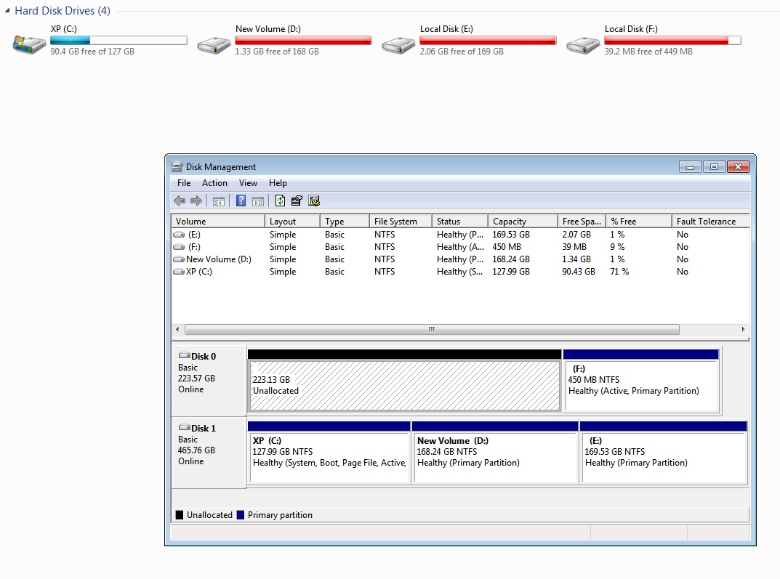Toggle the Show/Hide Action Pane toolbar icon
Screen dimensions: 780x579
pos(257,201)
